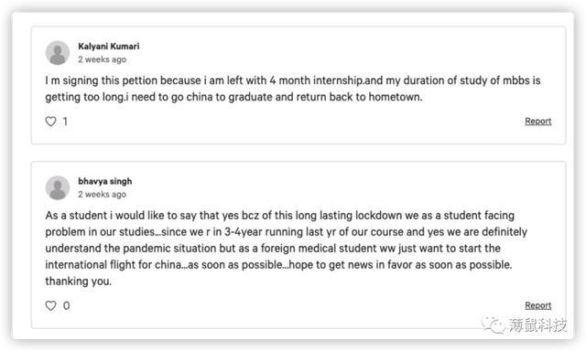The width and height of the screenshot is (586, 351).
Task: Click the like count 1 on first comment
Action: click(x=65, y=122)
